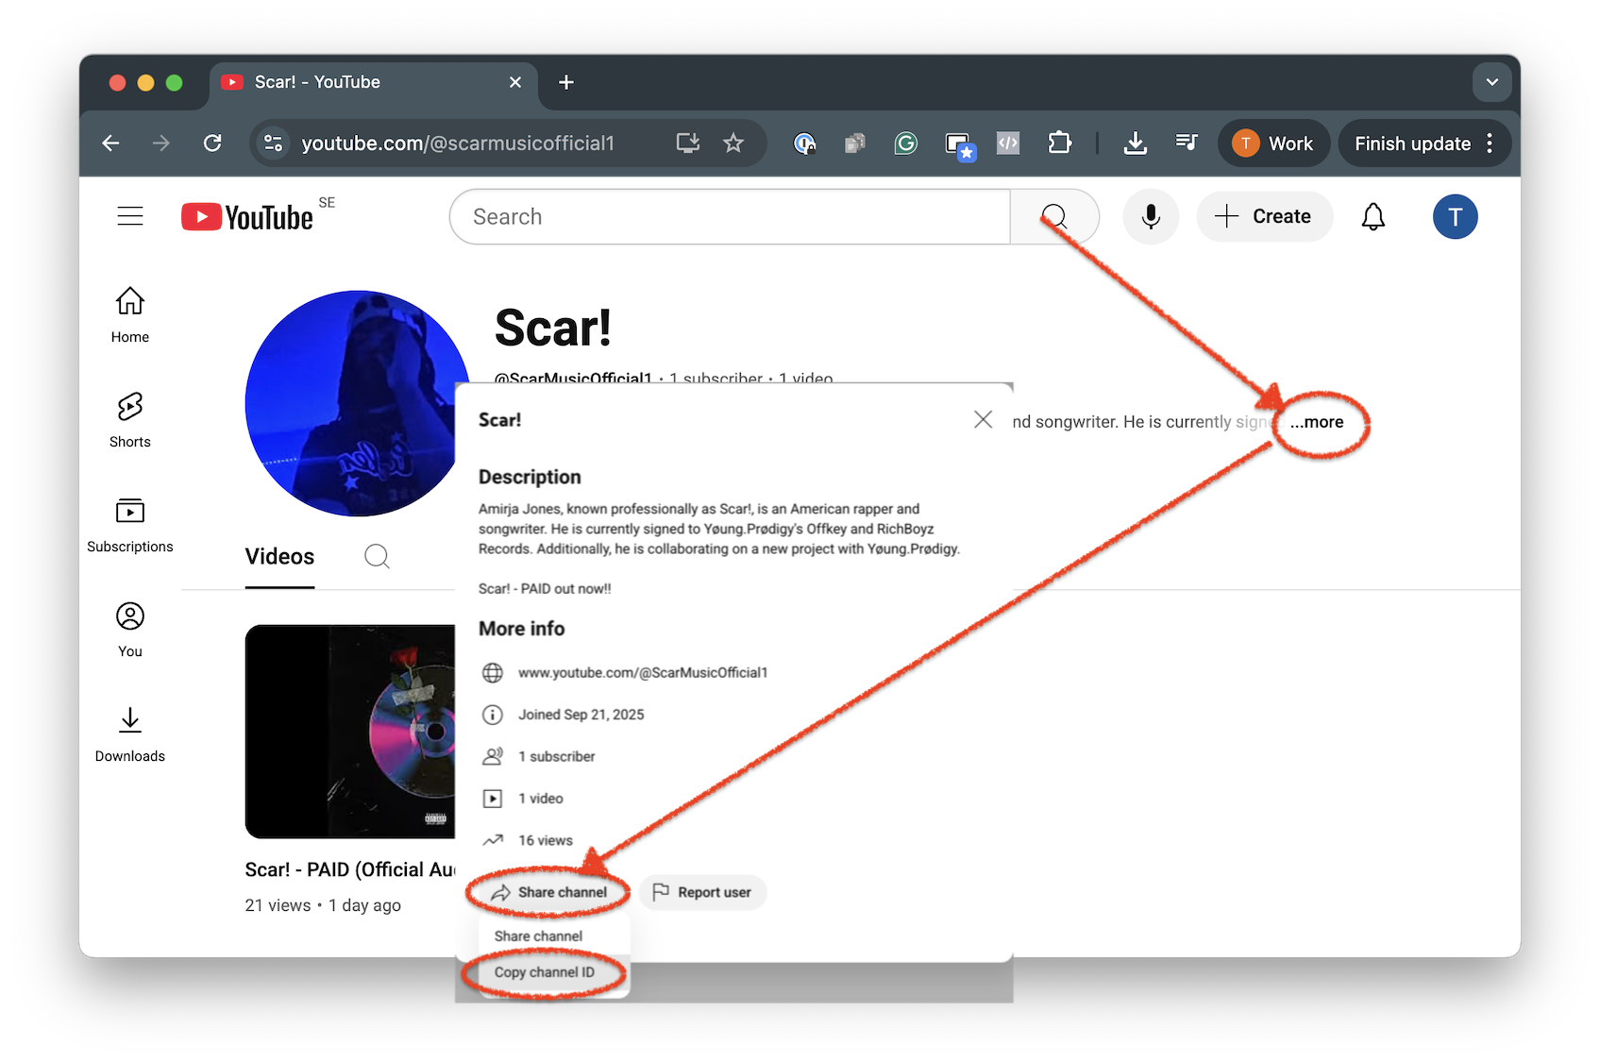Go to the YouTube logo home link

coord(247,217)
